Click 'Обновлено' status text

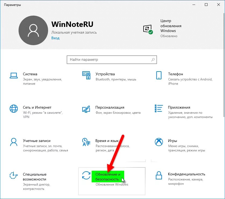pos(169,36)
